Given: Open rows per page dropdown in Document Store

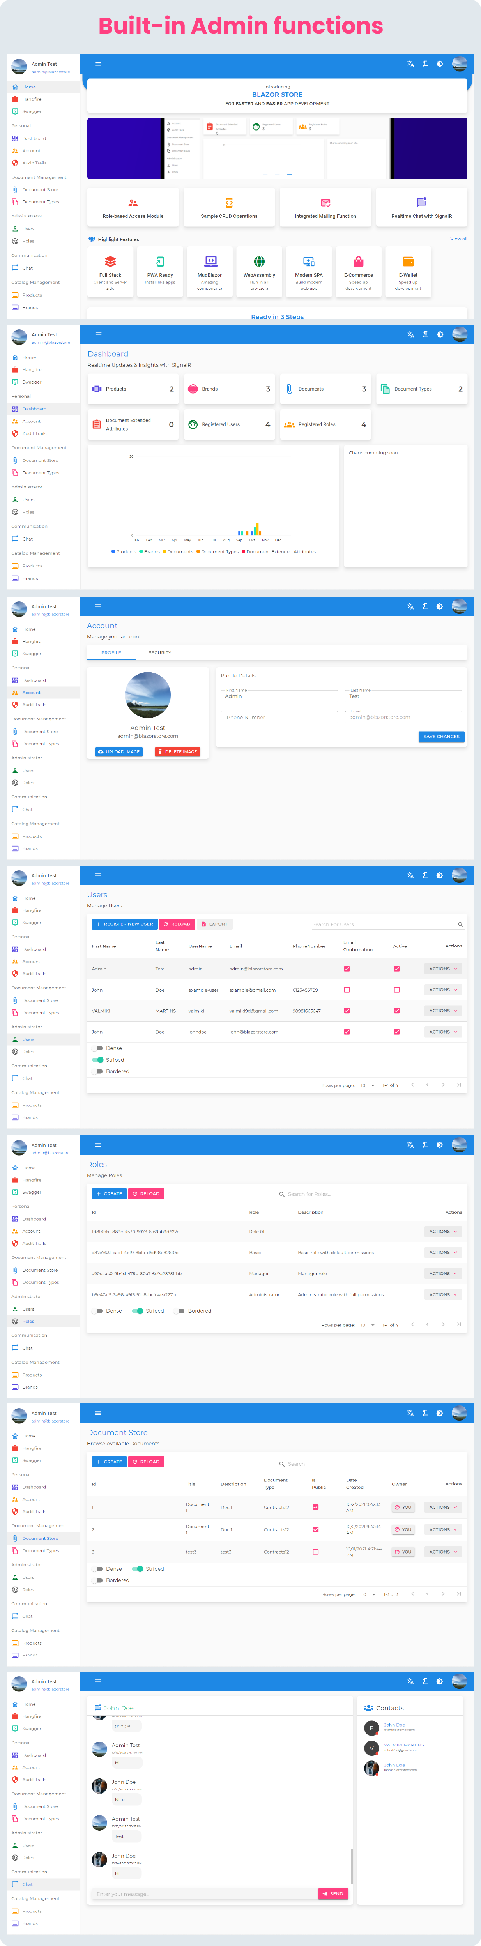Looking at the screenshot, I should (x=368, y=1595).
